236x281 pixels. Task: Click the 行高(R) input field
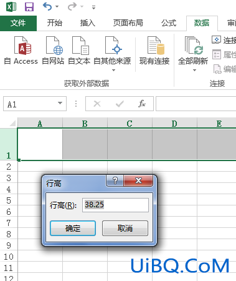point(115,205)
